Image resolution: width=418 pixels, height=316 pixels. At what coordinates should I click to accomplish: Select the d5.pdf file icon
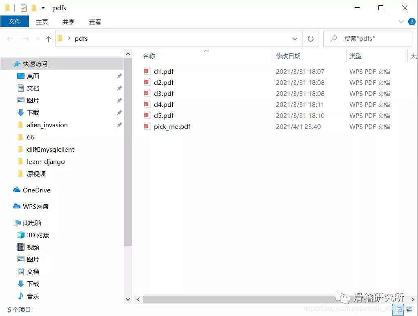pyautogui.click(x=147, y=115)
